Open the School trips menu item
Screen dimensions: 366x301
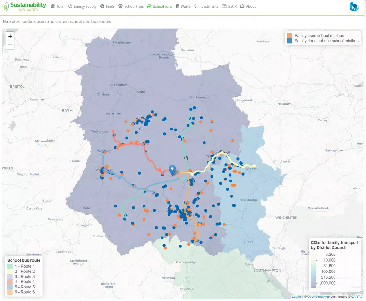[131, 6]
